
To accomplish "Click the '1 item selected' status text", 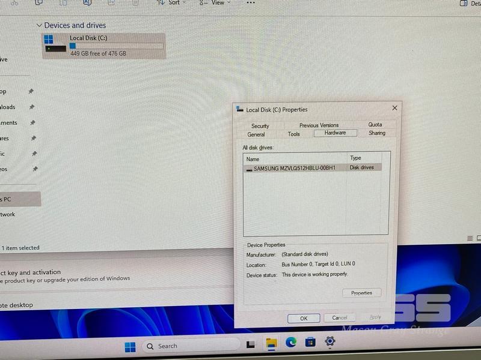I will click(x=20, y=248).
